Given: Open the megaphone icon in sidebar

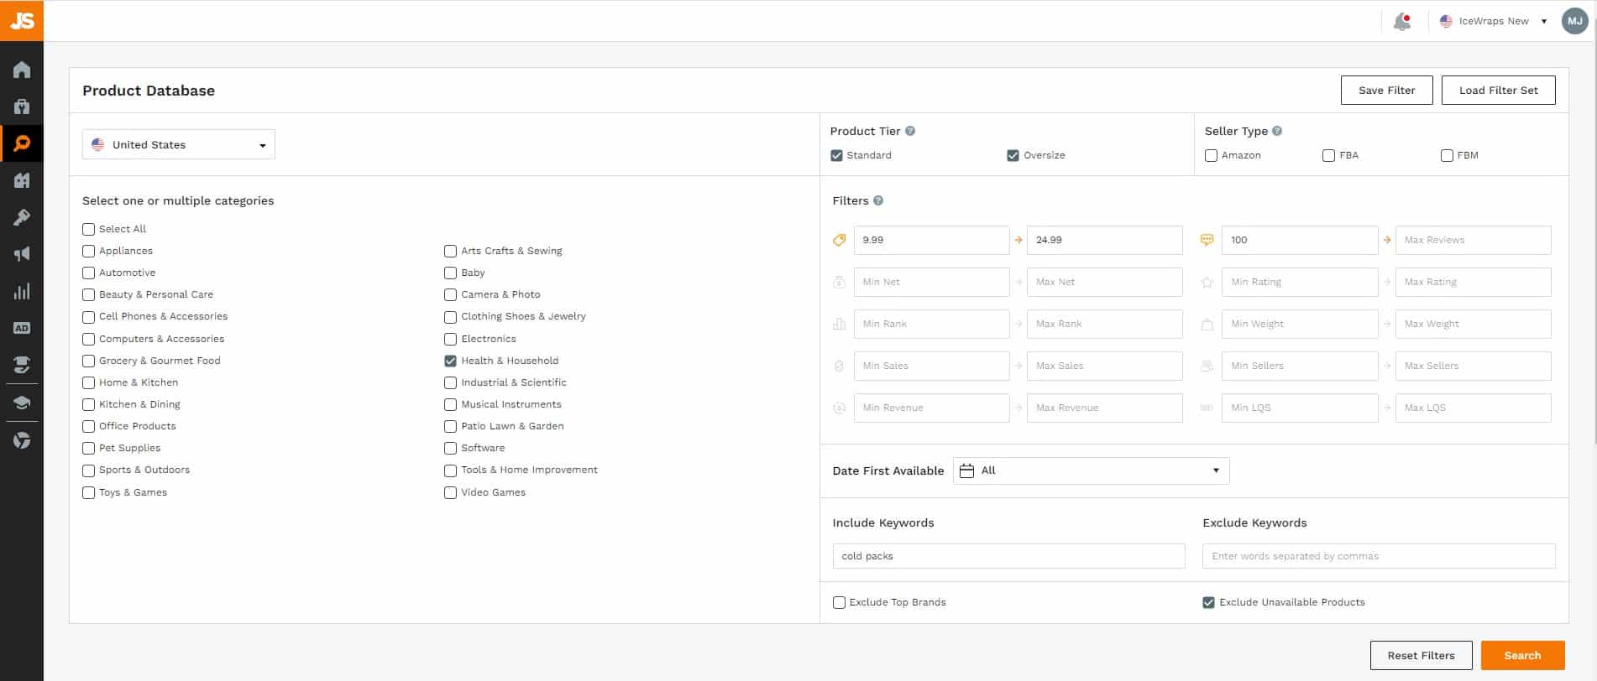Looking at the screenshot, I should point(22,254).
